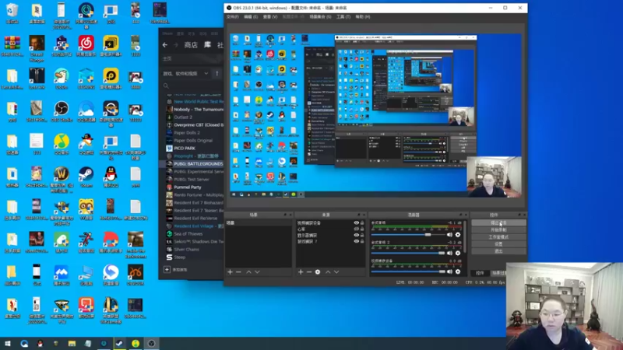Open the OBS 文件(F) menu
623x350 pixels.
232,16
